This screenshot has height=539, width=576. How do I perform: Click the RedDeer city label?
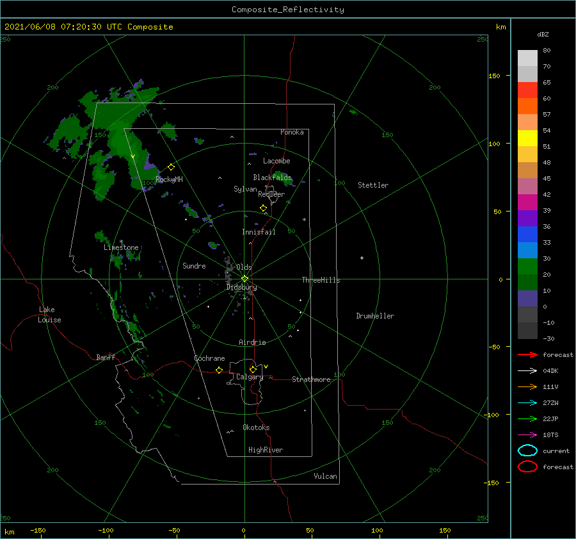[271, 194]
